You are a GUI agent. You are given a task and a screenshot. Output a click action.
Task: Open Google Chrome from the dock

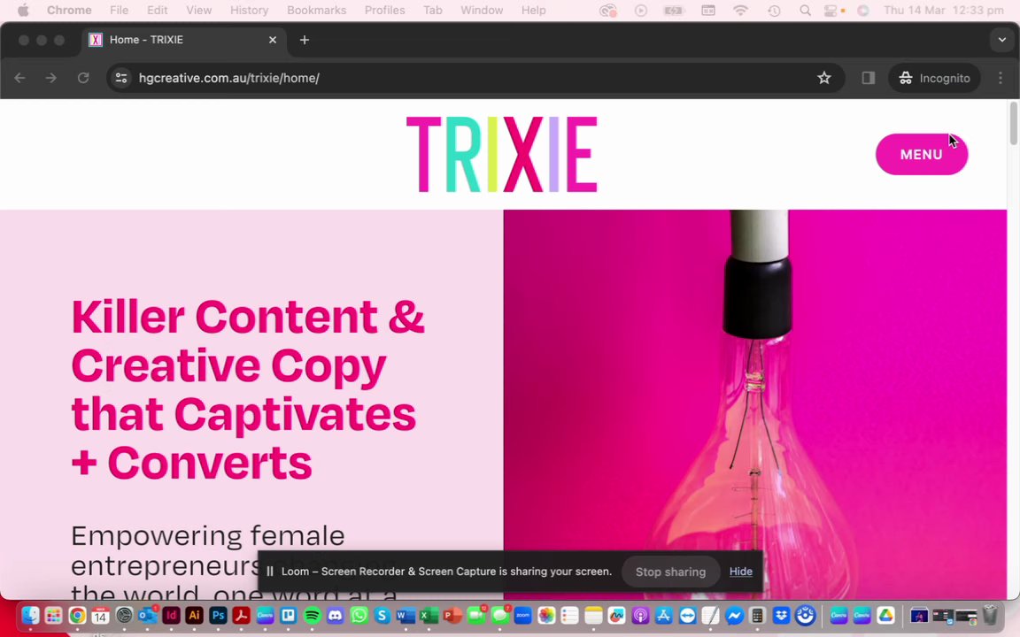(x=77, y=615)
